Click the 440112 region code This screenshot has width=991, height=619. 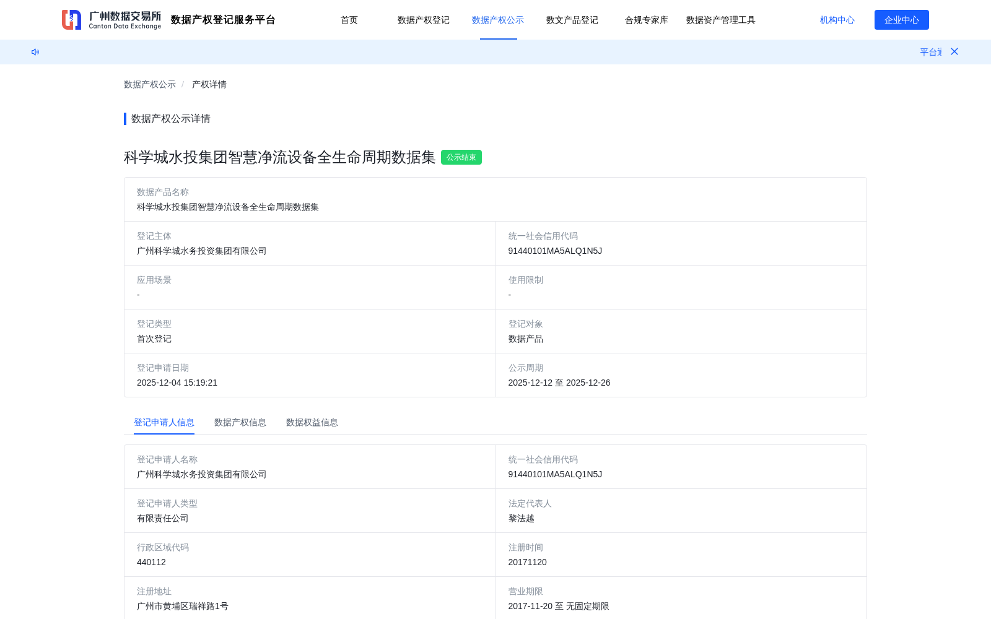tap(151, 562)
